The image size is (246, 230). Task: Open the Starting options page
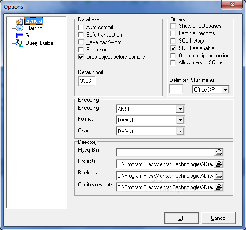coord(34,28)
